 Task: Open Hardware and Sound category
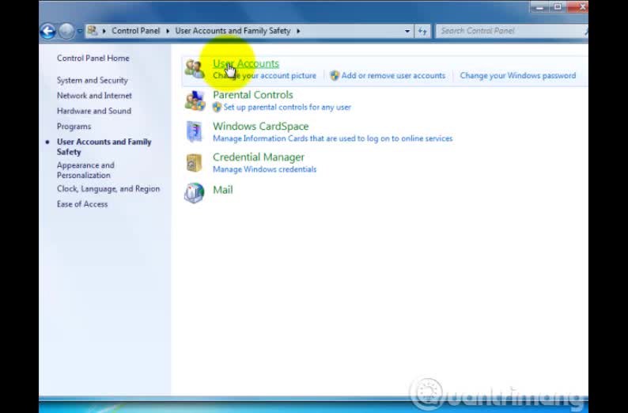[x=93, y=111]
